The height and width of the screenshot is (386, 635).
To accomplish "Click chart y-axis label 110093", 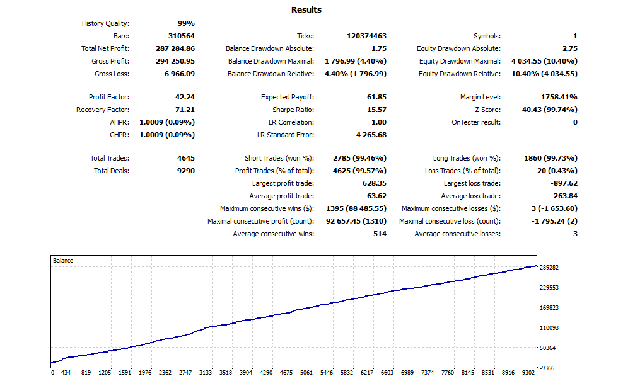I will tap(549, 328).
